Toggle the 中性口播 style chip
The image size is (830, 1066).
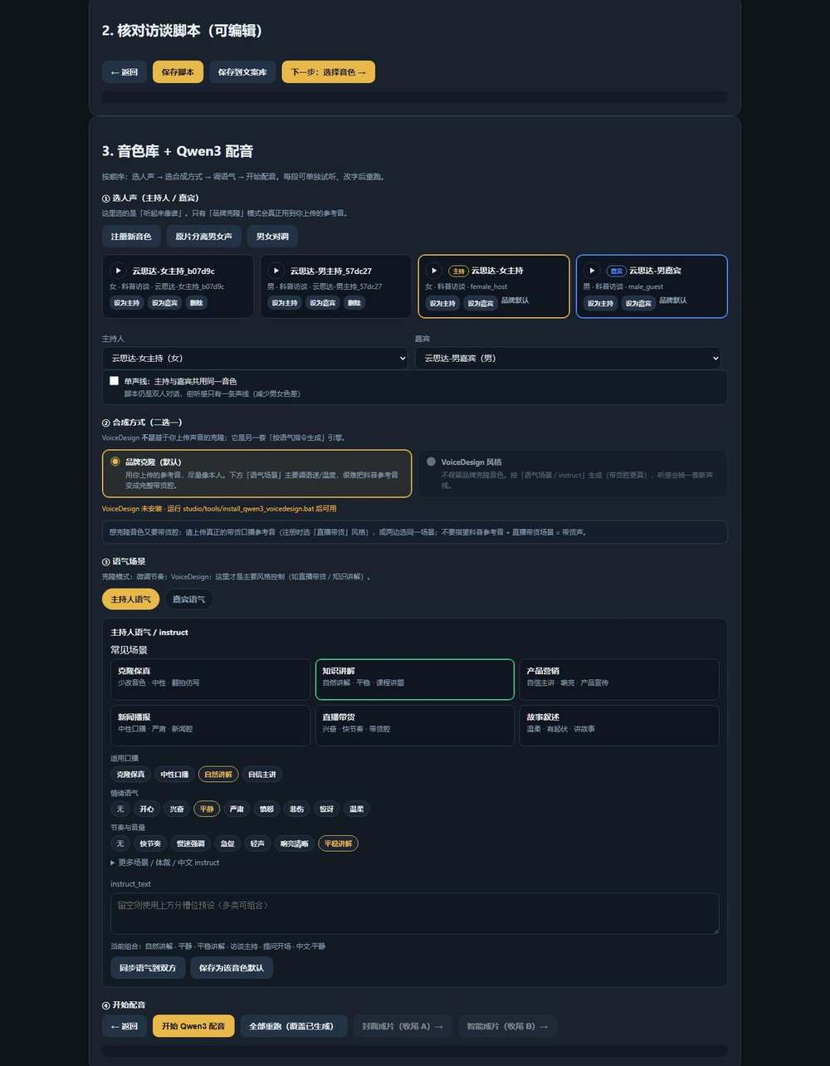[174, 775]
